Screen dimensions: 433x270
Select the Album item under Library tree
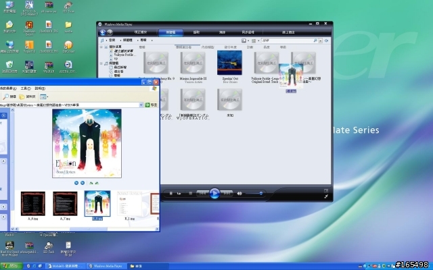115,75
